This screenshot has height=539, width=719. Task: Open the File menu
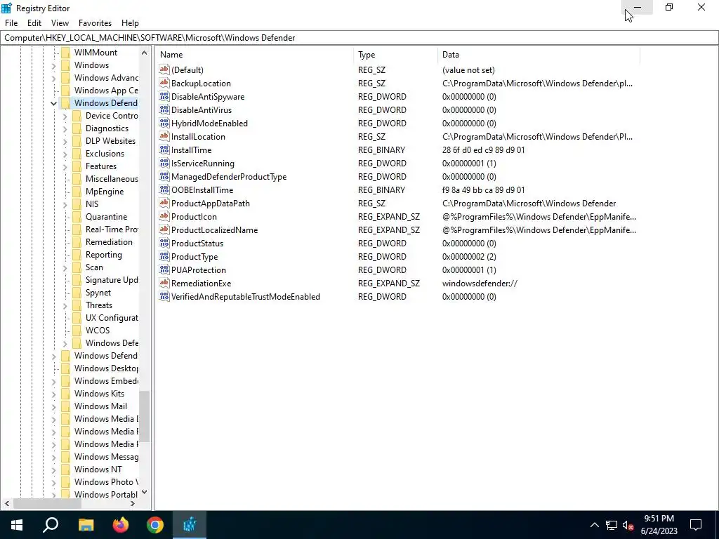[x=11, y=23]
